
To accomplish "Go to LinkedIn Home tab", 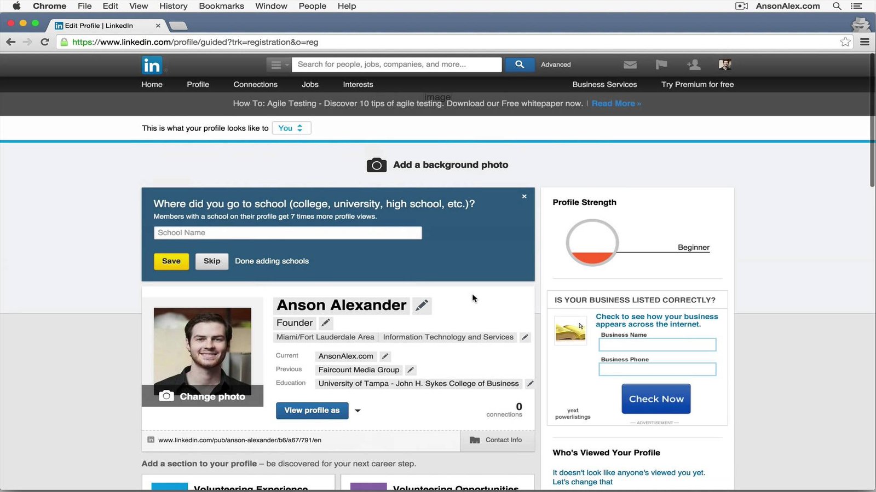I will click(x=152, y=84).
